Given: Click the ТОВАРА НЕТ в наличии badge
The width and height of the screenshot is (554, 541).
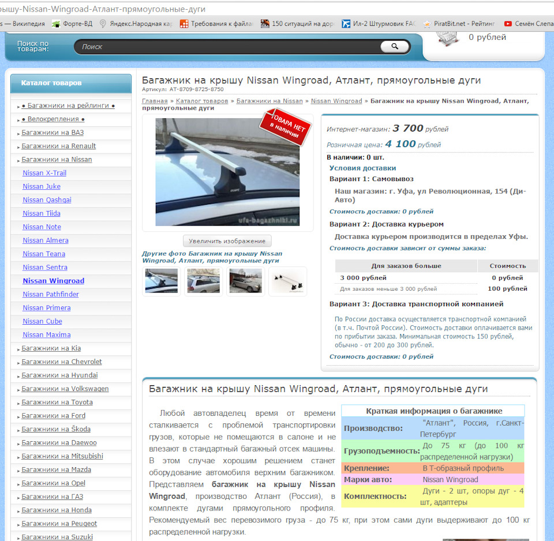Looking at the screenshot, I should (x=286, y=127).
